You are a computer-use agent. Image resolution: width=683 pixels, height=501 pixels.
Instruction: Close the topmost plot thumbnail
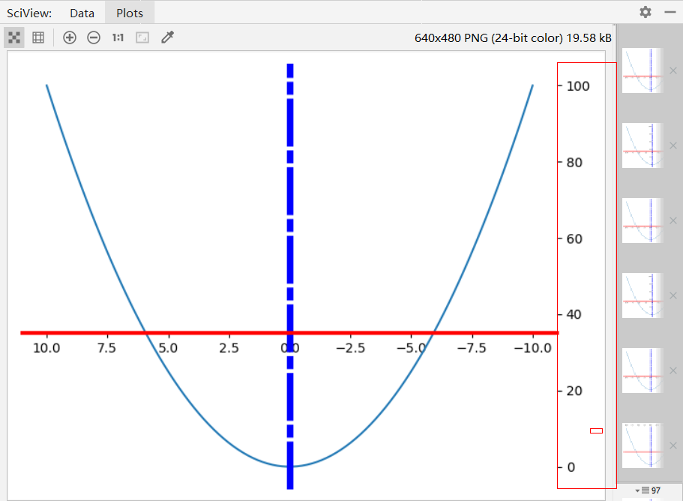(673, 70)
